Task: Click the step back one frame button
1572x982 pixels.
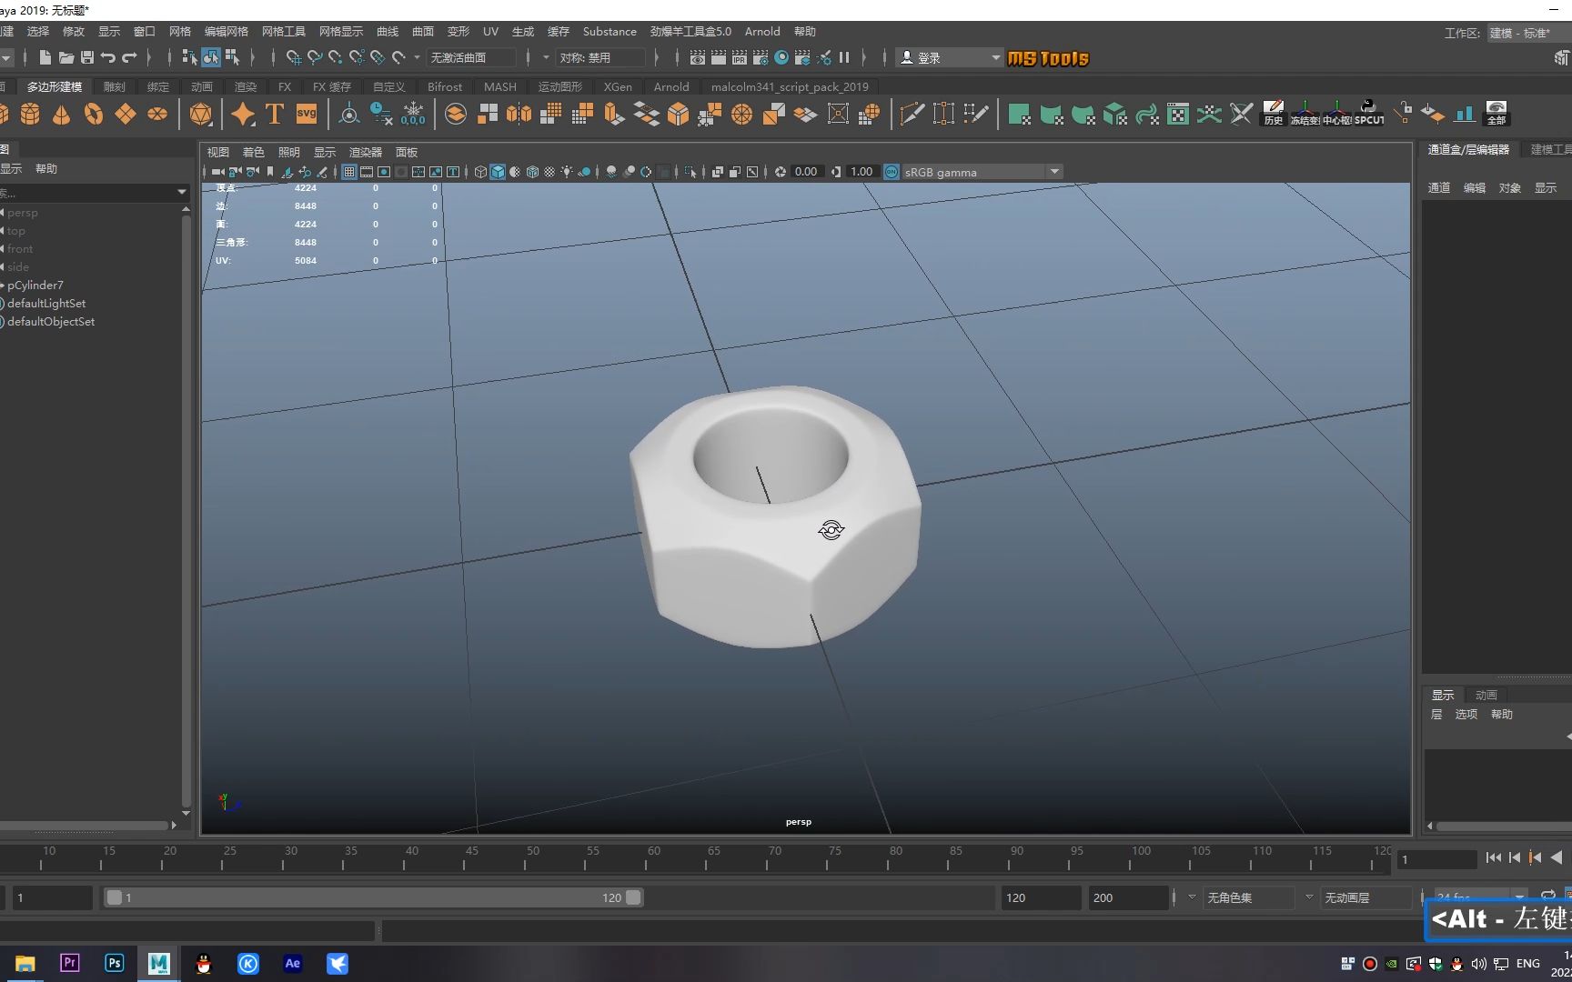Action: click(1515, 857)
